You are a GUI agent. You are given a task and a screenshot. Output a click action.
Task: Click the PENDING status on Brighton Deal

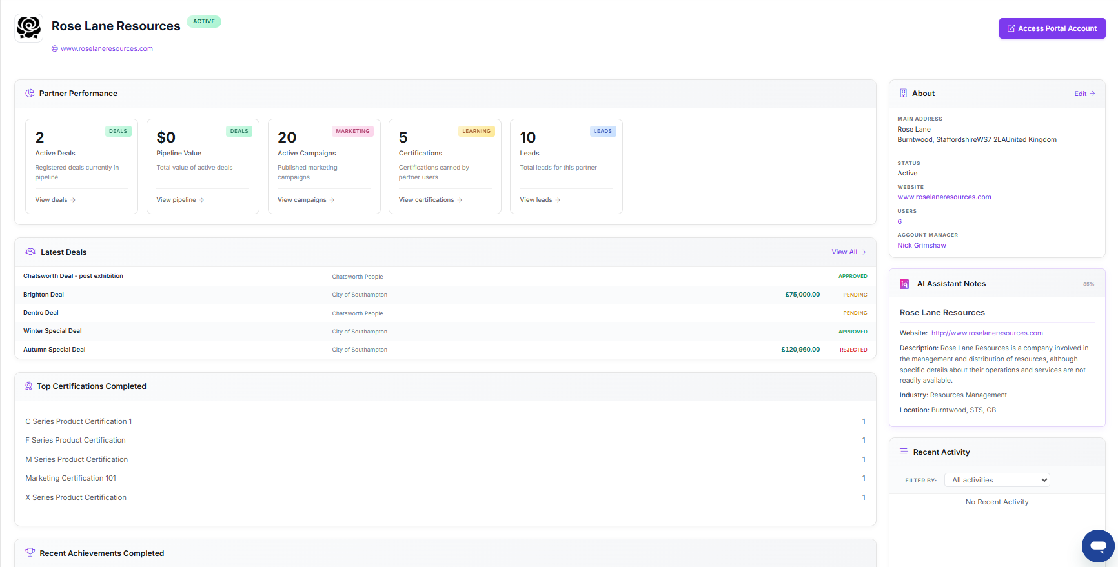[855, 295]
